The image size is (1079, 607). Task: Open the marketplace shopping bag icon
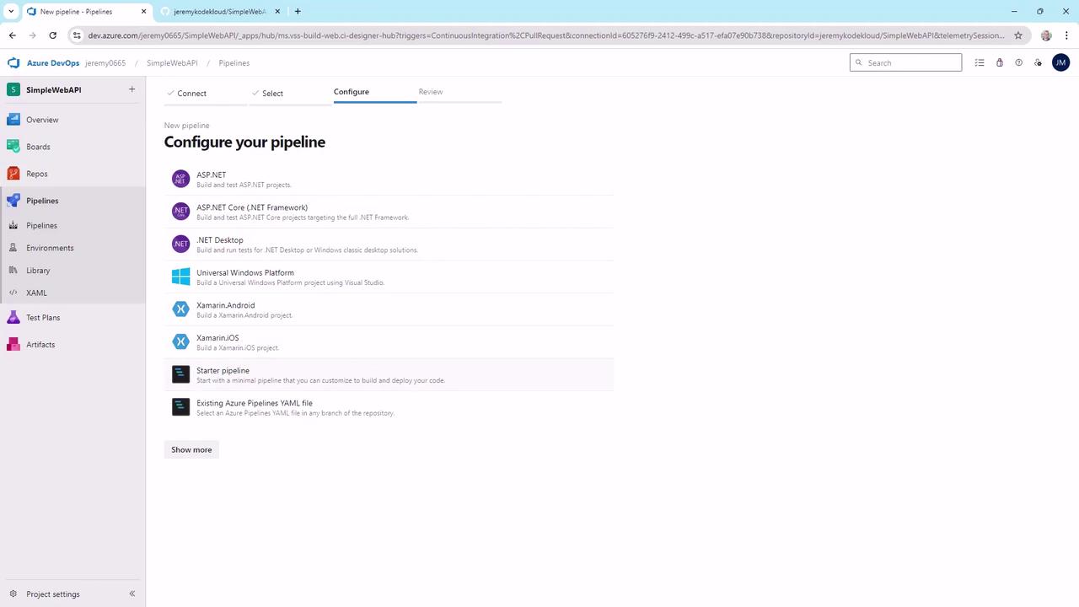[999, 62]
